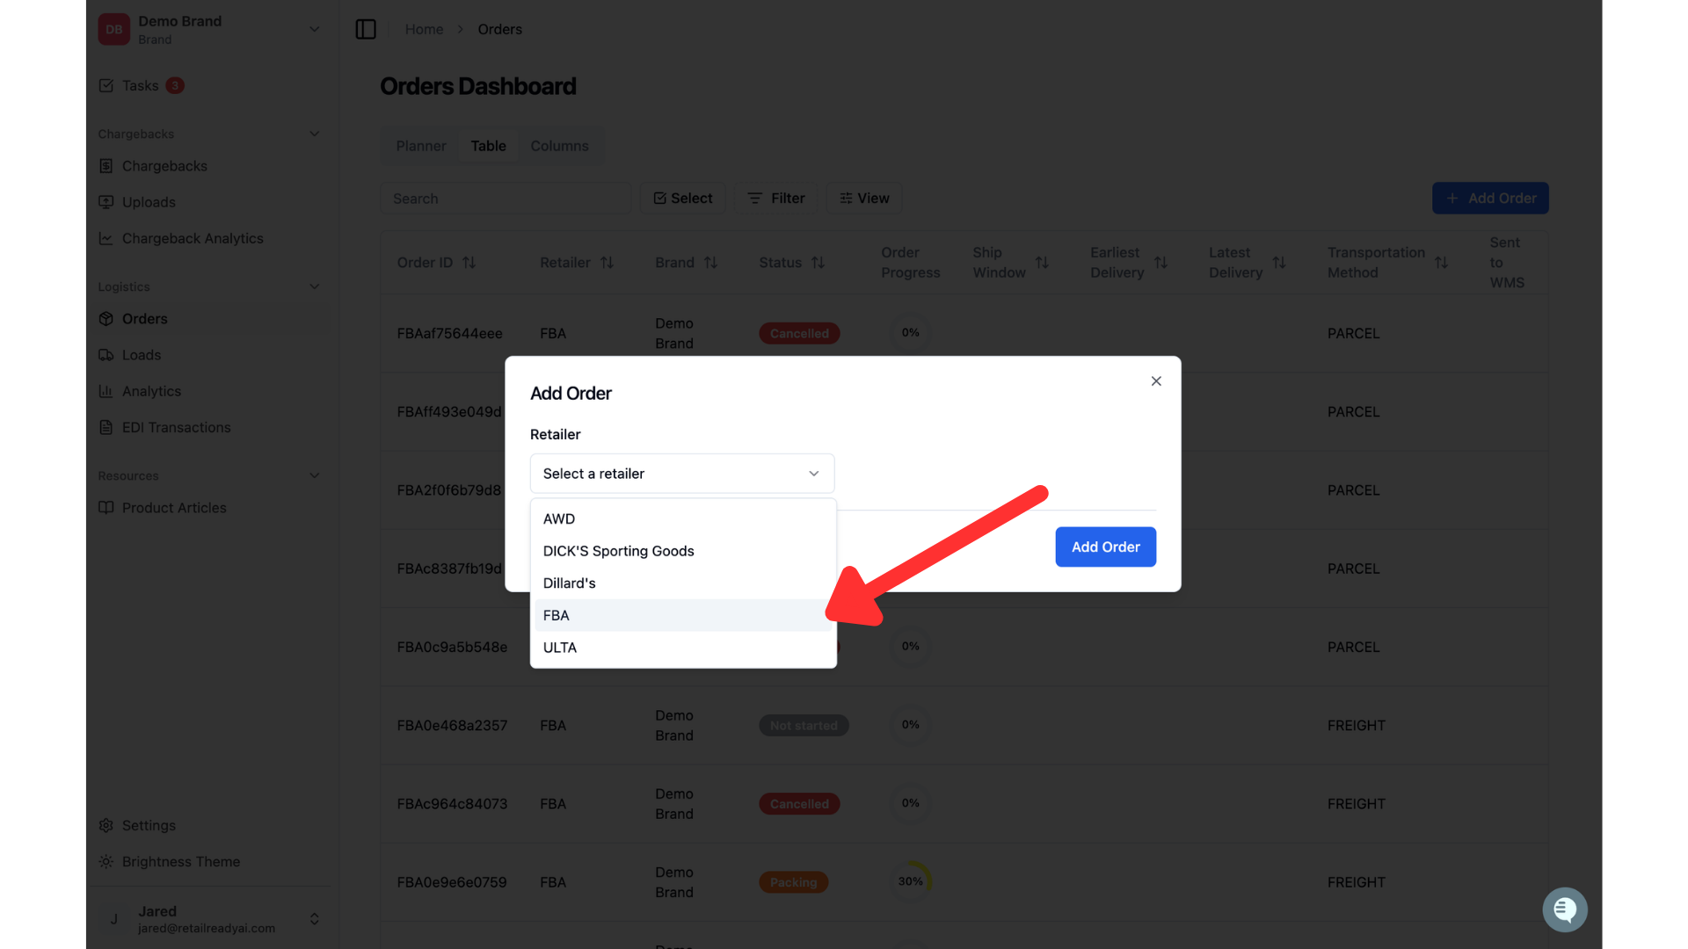Screen dimensions: 1688x949
Task: Open order FBA0c9a5b548e
Action: point(452,648)
